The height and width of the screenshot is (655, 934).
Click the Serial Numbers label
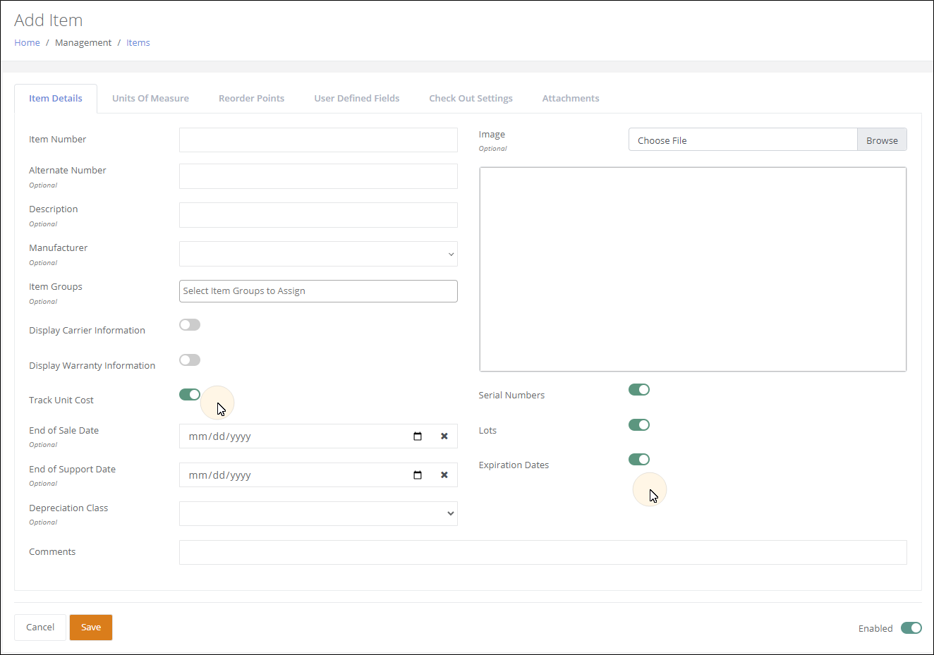click(x=511, y=396)
